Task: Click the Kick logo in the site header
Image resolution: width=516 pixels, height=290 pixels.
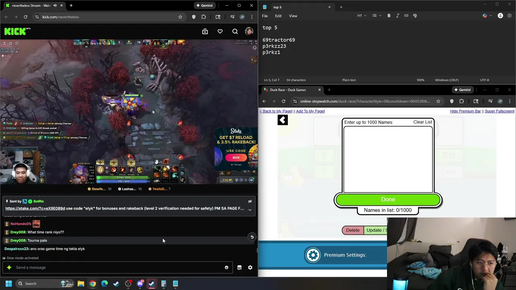Action: 17,31
